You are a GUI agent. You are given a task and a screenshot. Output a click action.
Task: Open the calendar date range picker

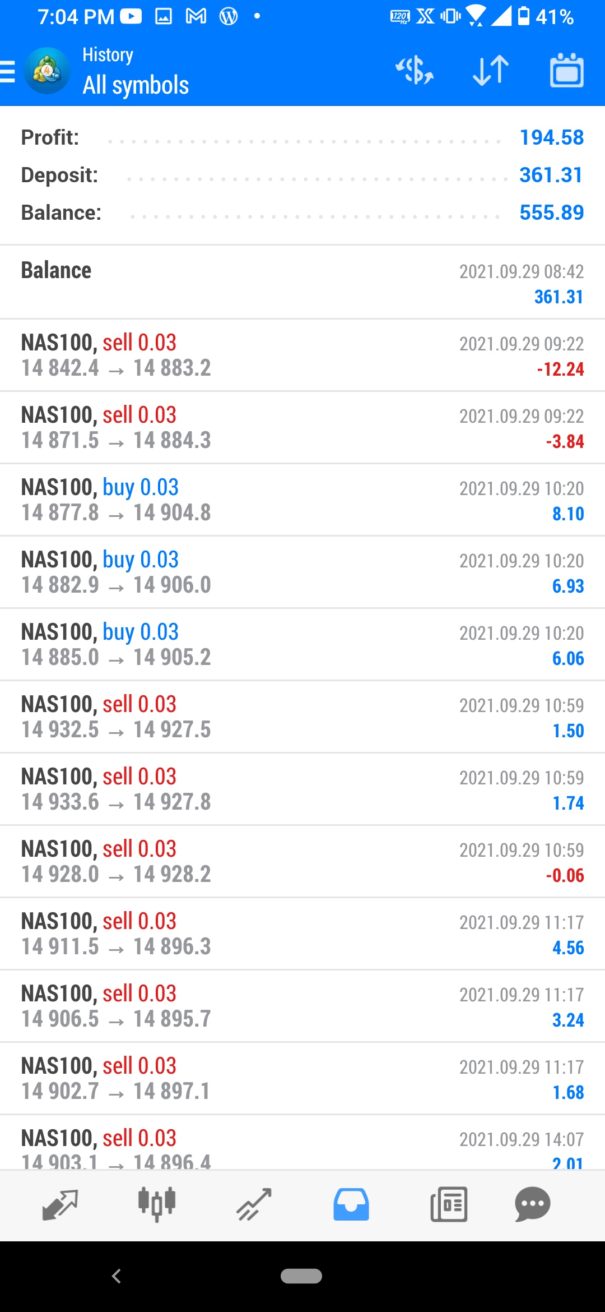(x=566, y=71)
